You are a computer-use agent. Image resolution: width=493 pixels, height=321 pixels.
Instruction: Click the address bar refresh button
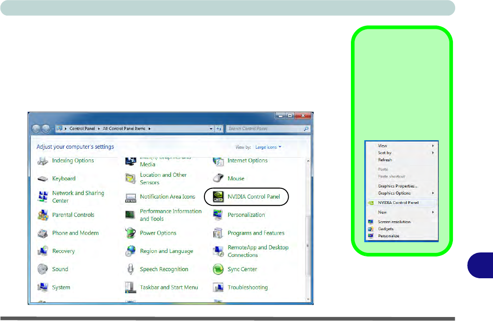click(219, 129)
